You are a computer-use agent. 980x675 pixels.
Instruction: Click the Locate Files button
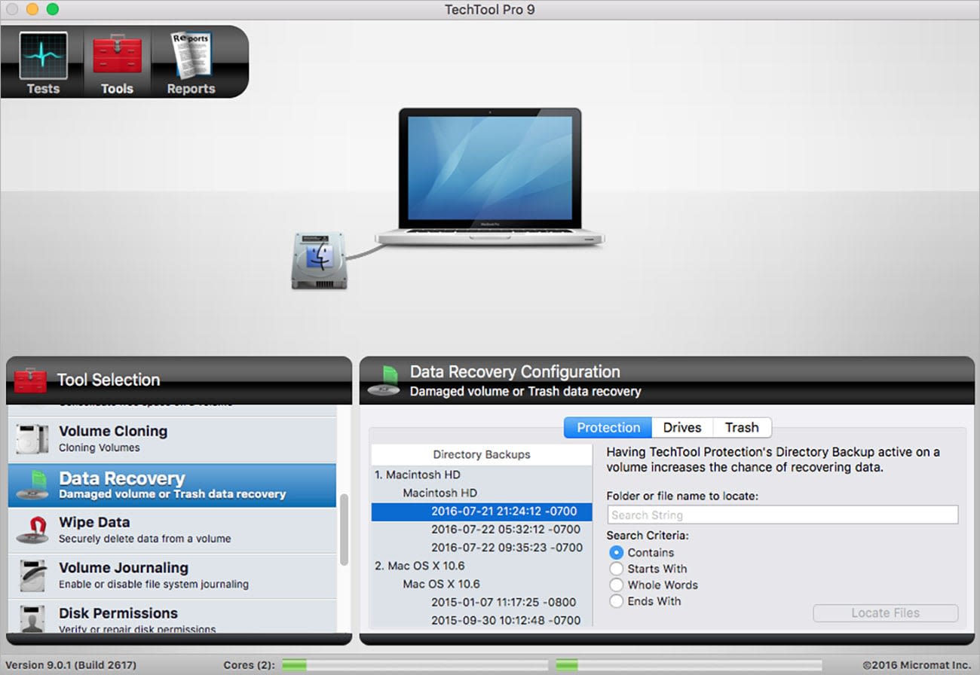coord(885,612)
